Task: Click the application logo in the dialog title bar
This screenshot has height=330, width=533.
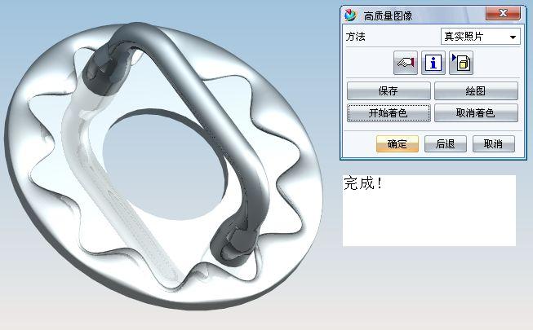Action: click(350, 15)
